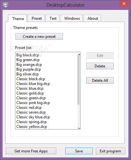
Task: Click the Edit button
Action: [100, 55]
